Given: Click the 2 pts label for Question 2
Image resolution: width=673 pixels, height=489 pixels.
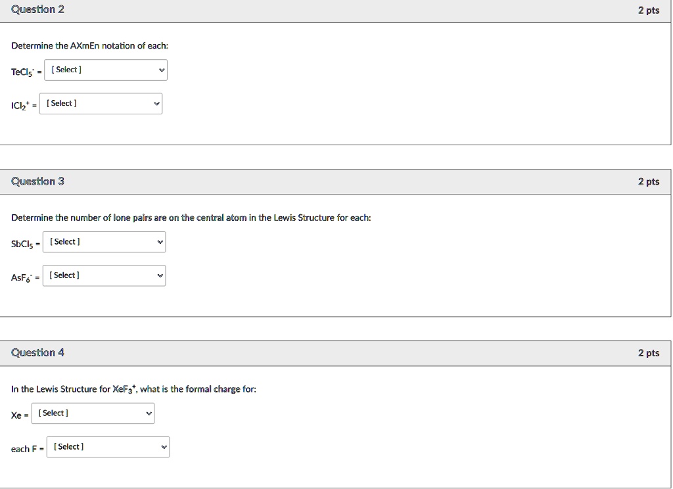Looking at the screenshot, I should coord(648,11).
